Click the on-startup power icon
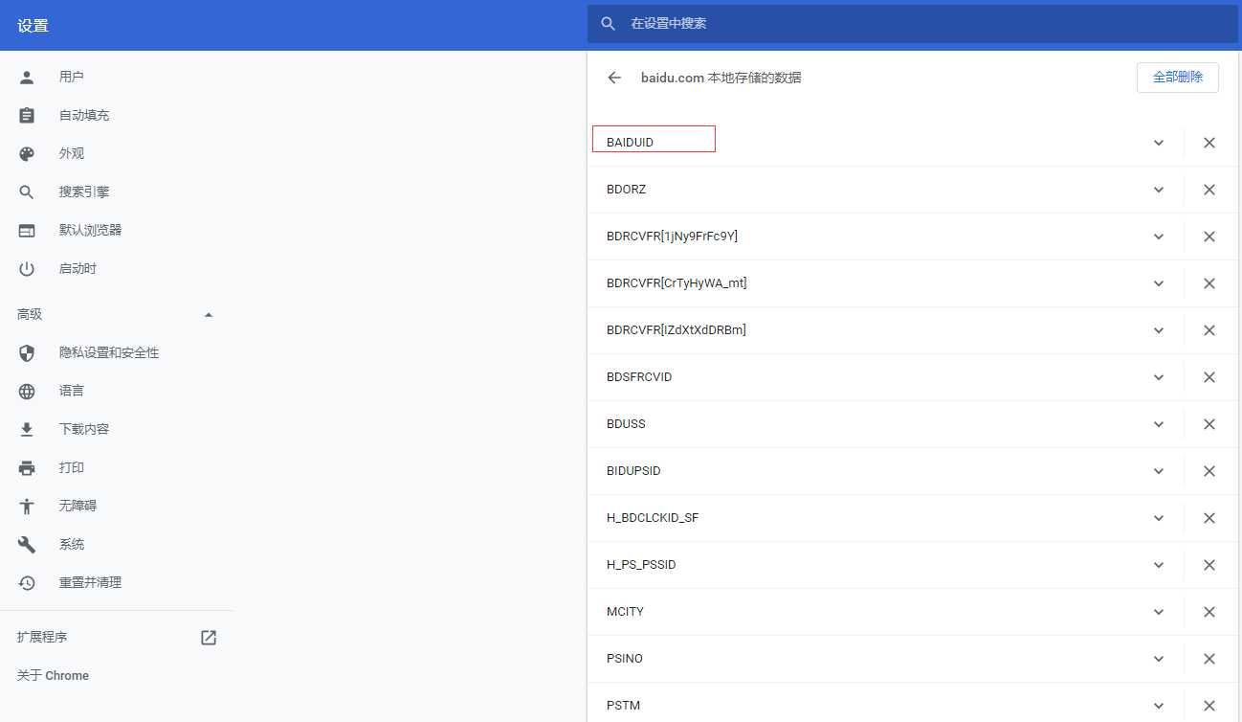Image resolution: width=1242 pixels, height=722 pixels. (x=27, y=268)
